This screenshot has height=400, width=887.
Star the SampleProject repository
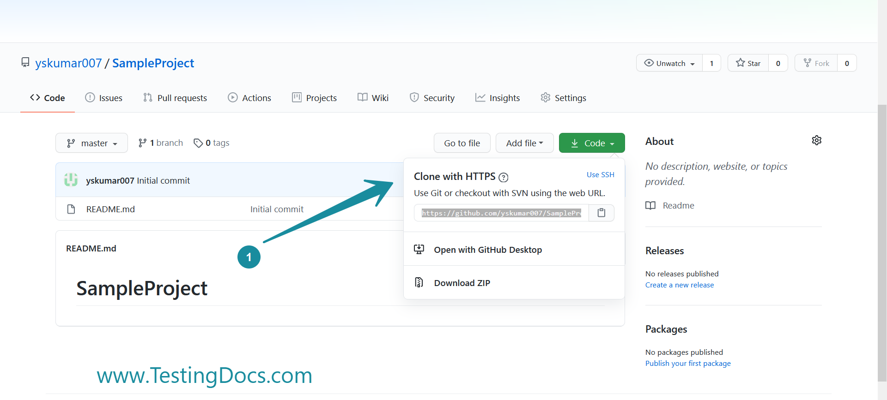pyautogui.click(x=748, y=63)
